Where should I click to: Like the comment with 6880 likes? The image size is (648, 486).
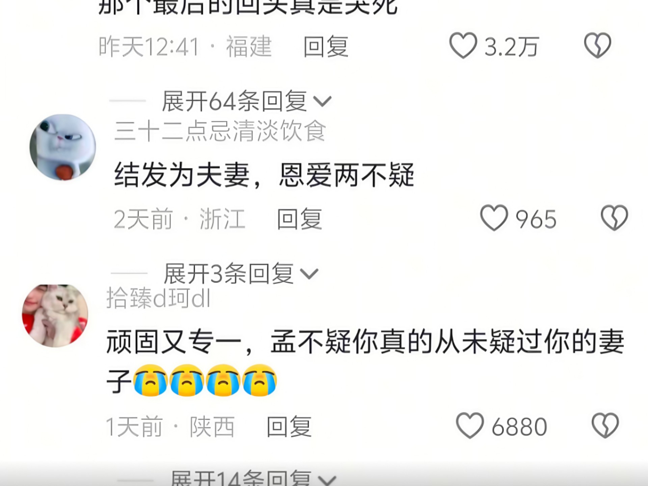[x=470, y=426]
